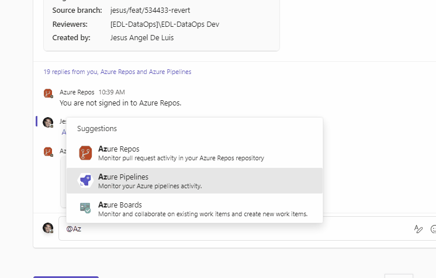
Task: Select Azure Boards suggestion
Action: click(195, 209)
